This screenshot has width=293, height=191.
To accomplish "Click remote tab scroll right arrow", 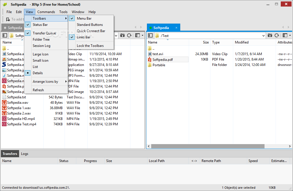I will coord(288,27).
